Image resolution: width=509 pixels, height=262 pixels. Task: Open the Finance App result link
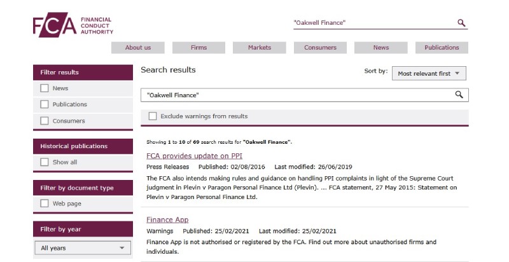pyautogui.click(x=167, y=220)
